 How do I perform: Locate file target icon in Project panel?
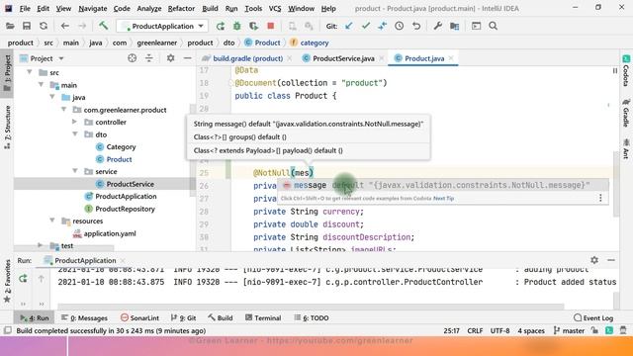tap(132, 58)
